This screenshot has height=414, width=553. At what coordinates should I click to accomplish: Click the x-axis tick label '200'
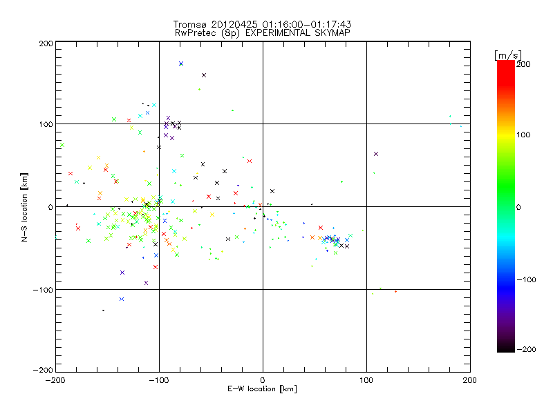pos(470,380)
